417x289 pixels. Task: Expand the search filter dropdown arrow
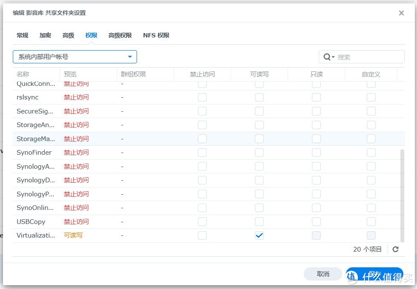click(x=333, y=57)
